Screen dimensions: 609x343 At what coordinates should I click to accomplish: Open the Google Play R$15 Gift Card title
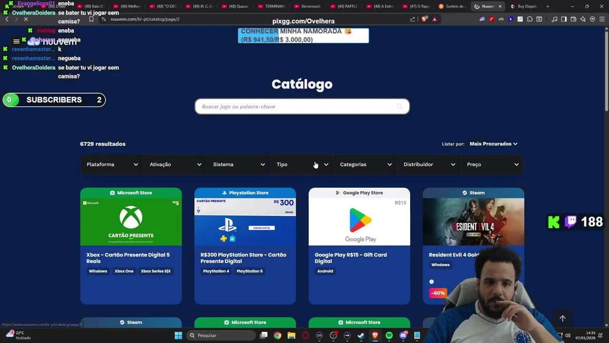[x=351, y=258]
